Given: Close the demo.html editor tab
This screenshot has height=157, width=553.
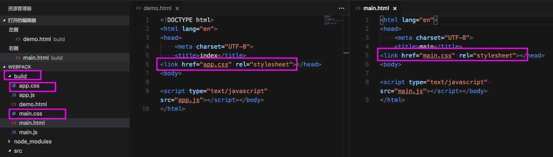Looking at the screenshot, I should click(177, 8).
